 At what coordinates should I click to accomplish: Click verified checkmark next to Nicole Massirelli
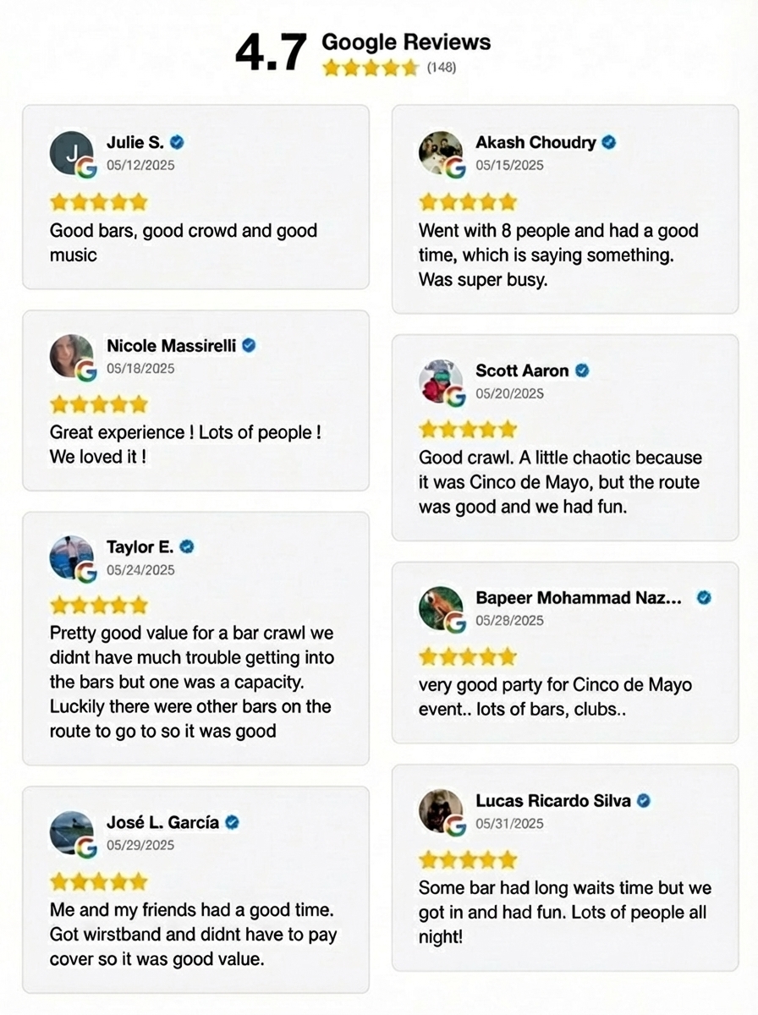click(250, 345)
